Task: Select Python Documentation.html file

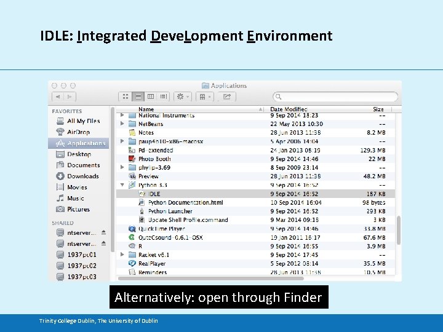Action: tap(255, 203)
